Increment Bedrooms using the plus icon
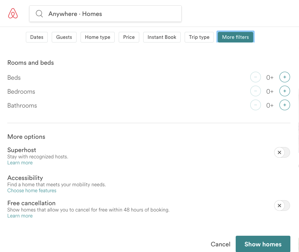 [x=284, y=91]
